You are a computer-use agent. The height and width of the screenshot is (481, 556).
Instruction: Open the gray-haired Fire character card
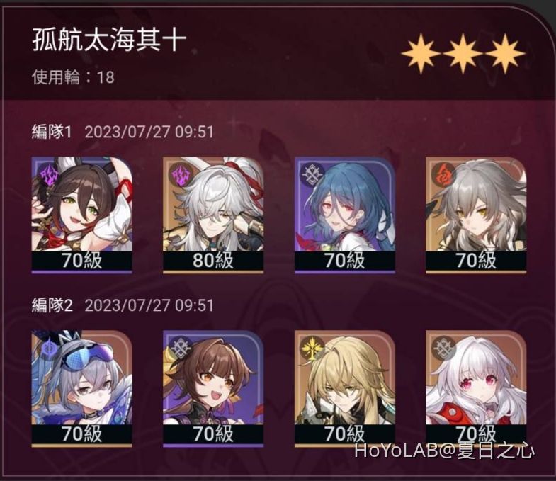(476, 215)
